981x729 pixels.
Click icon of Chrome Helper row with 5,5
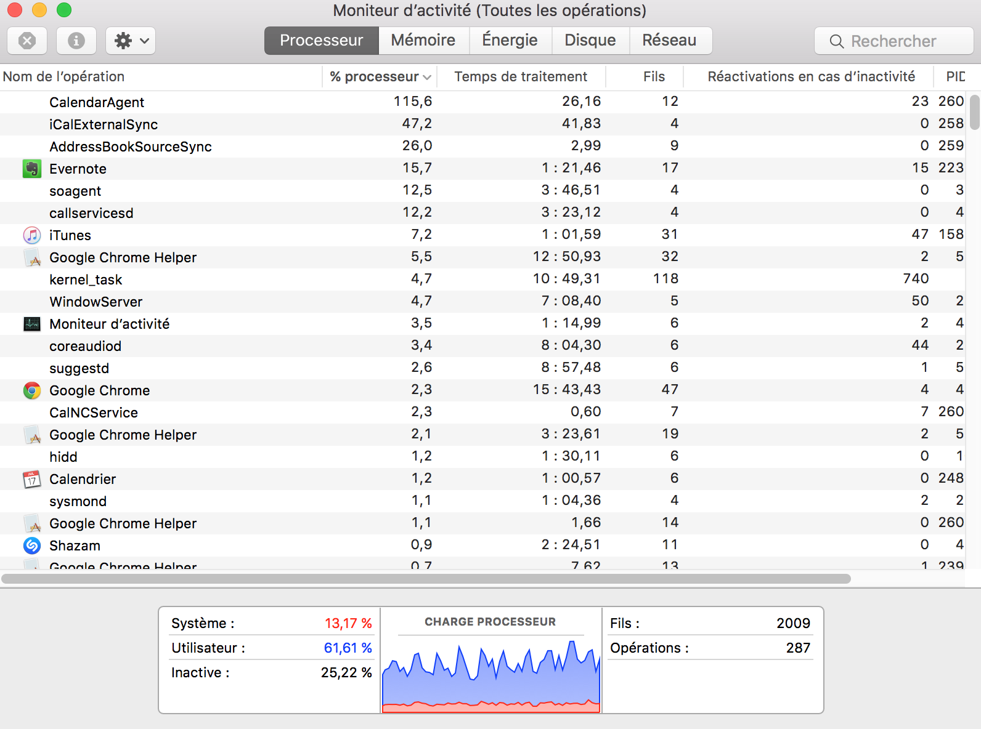pos(32,257)
